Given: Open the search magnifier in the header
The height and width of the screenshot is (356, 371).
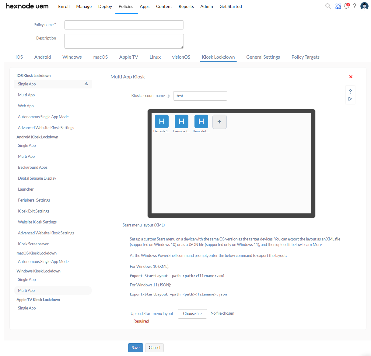Looking at the screenshot, I should tap(328, 6).
